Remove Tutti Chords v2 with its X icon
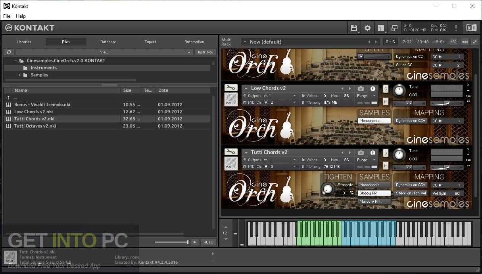This screenshot has width=482, height=274. click(468, 149)
